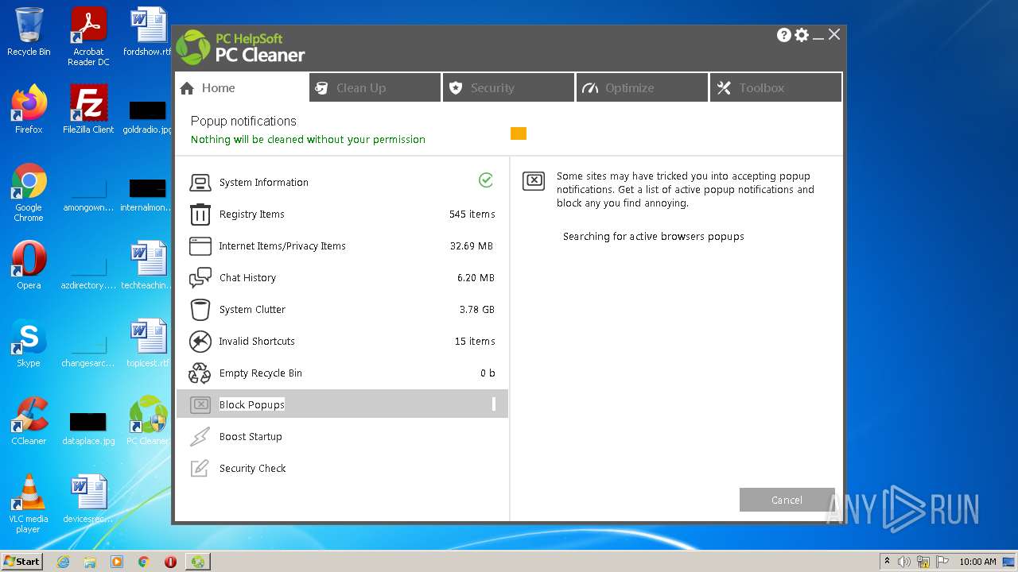Open the media player taskbar icon
This screenshot has height=572, width=1018.
(x=117, y=562)
